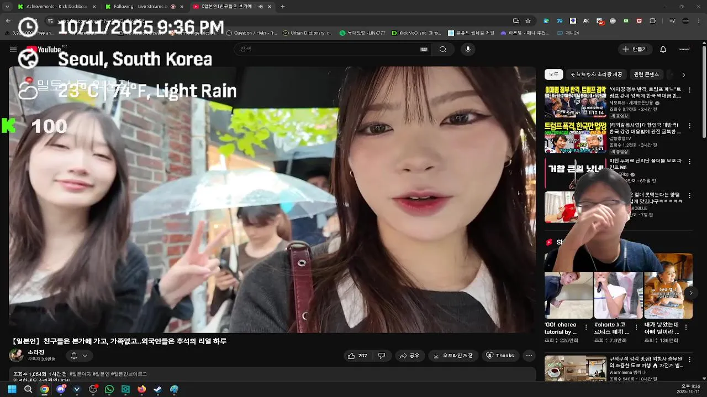This screenshot has width=707, height=397.
Task: Open options menu for 해외감동사연 video
Action: 689,126
